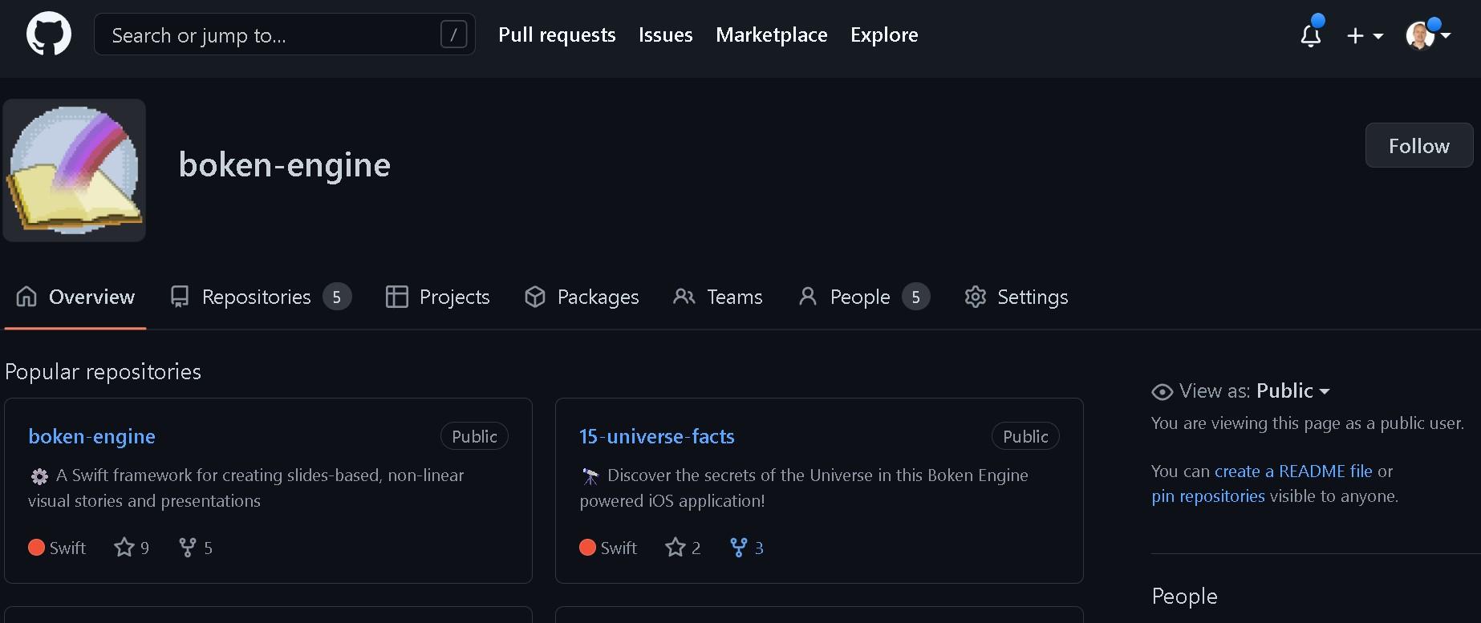Open Marketplace in top navigation
This screenshot has width=1481, height=623.
tap(771, 34)
